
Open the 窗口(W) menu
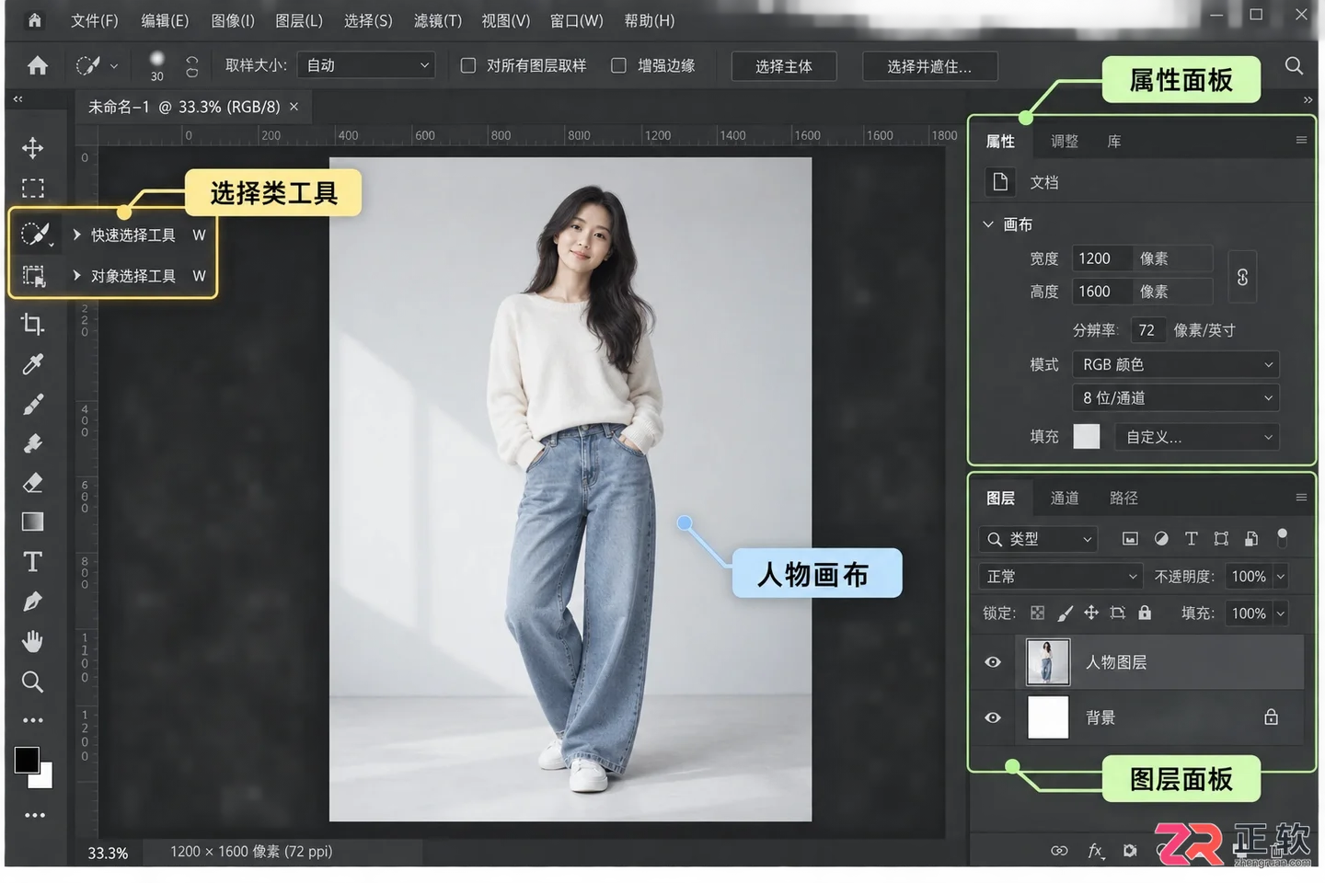pyautogui.click(x=577, y=20)
